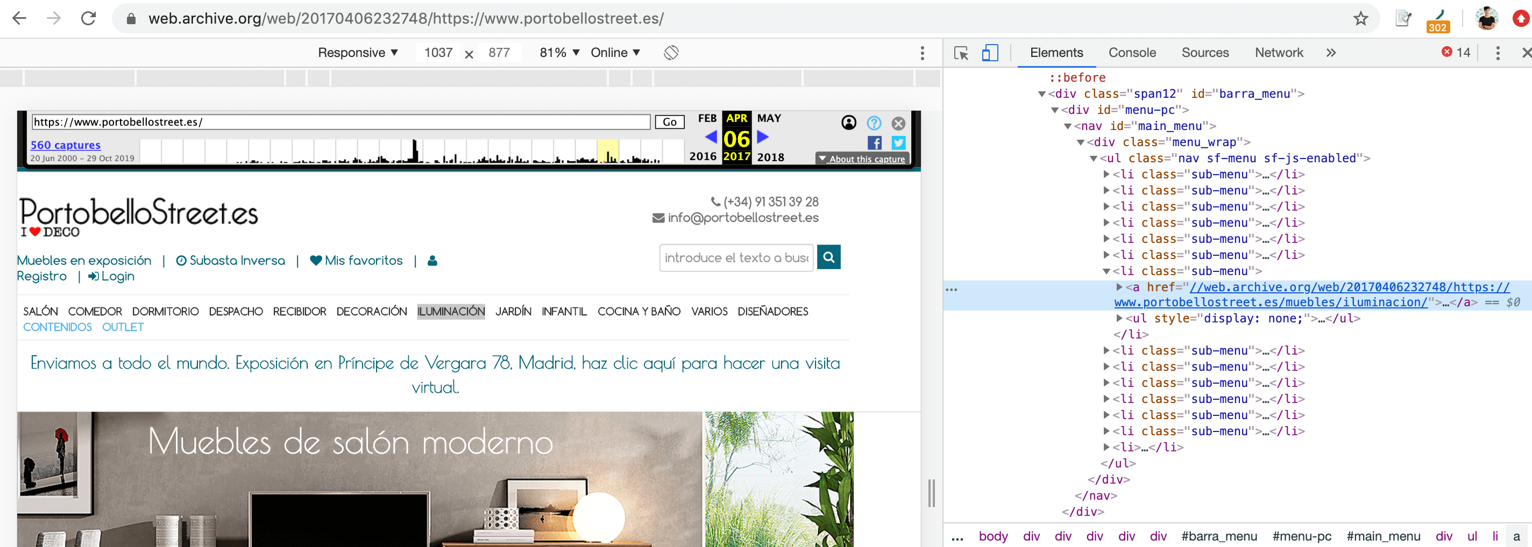Open the CONTENIDOS menu link
Screen dimensions: 1532x547
tap(57, 327)
